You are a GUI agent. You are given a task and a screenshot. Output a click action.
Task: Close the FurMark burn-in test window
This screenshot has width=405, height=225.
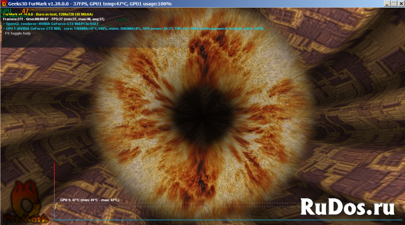click(x=400, y=4)
